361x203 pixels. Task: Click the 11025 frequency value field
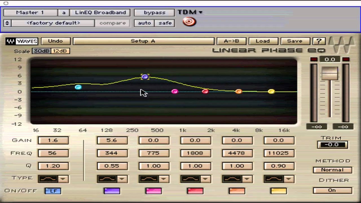click(279, 153)
